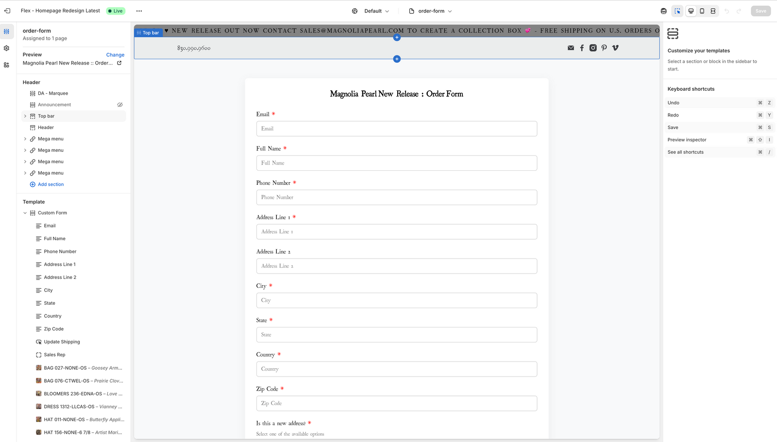The height and width of the screenshot is (442, 777).
Task: Open the three-dot theme actions menu
Action: pyautogui.click(x=139, y=11)
